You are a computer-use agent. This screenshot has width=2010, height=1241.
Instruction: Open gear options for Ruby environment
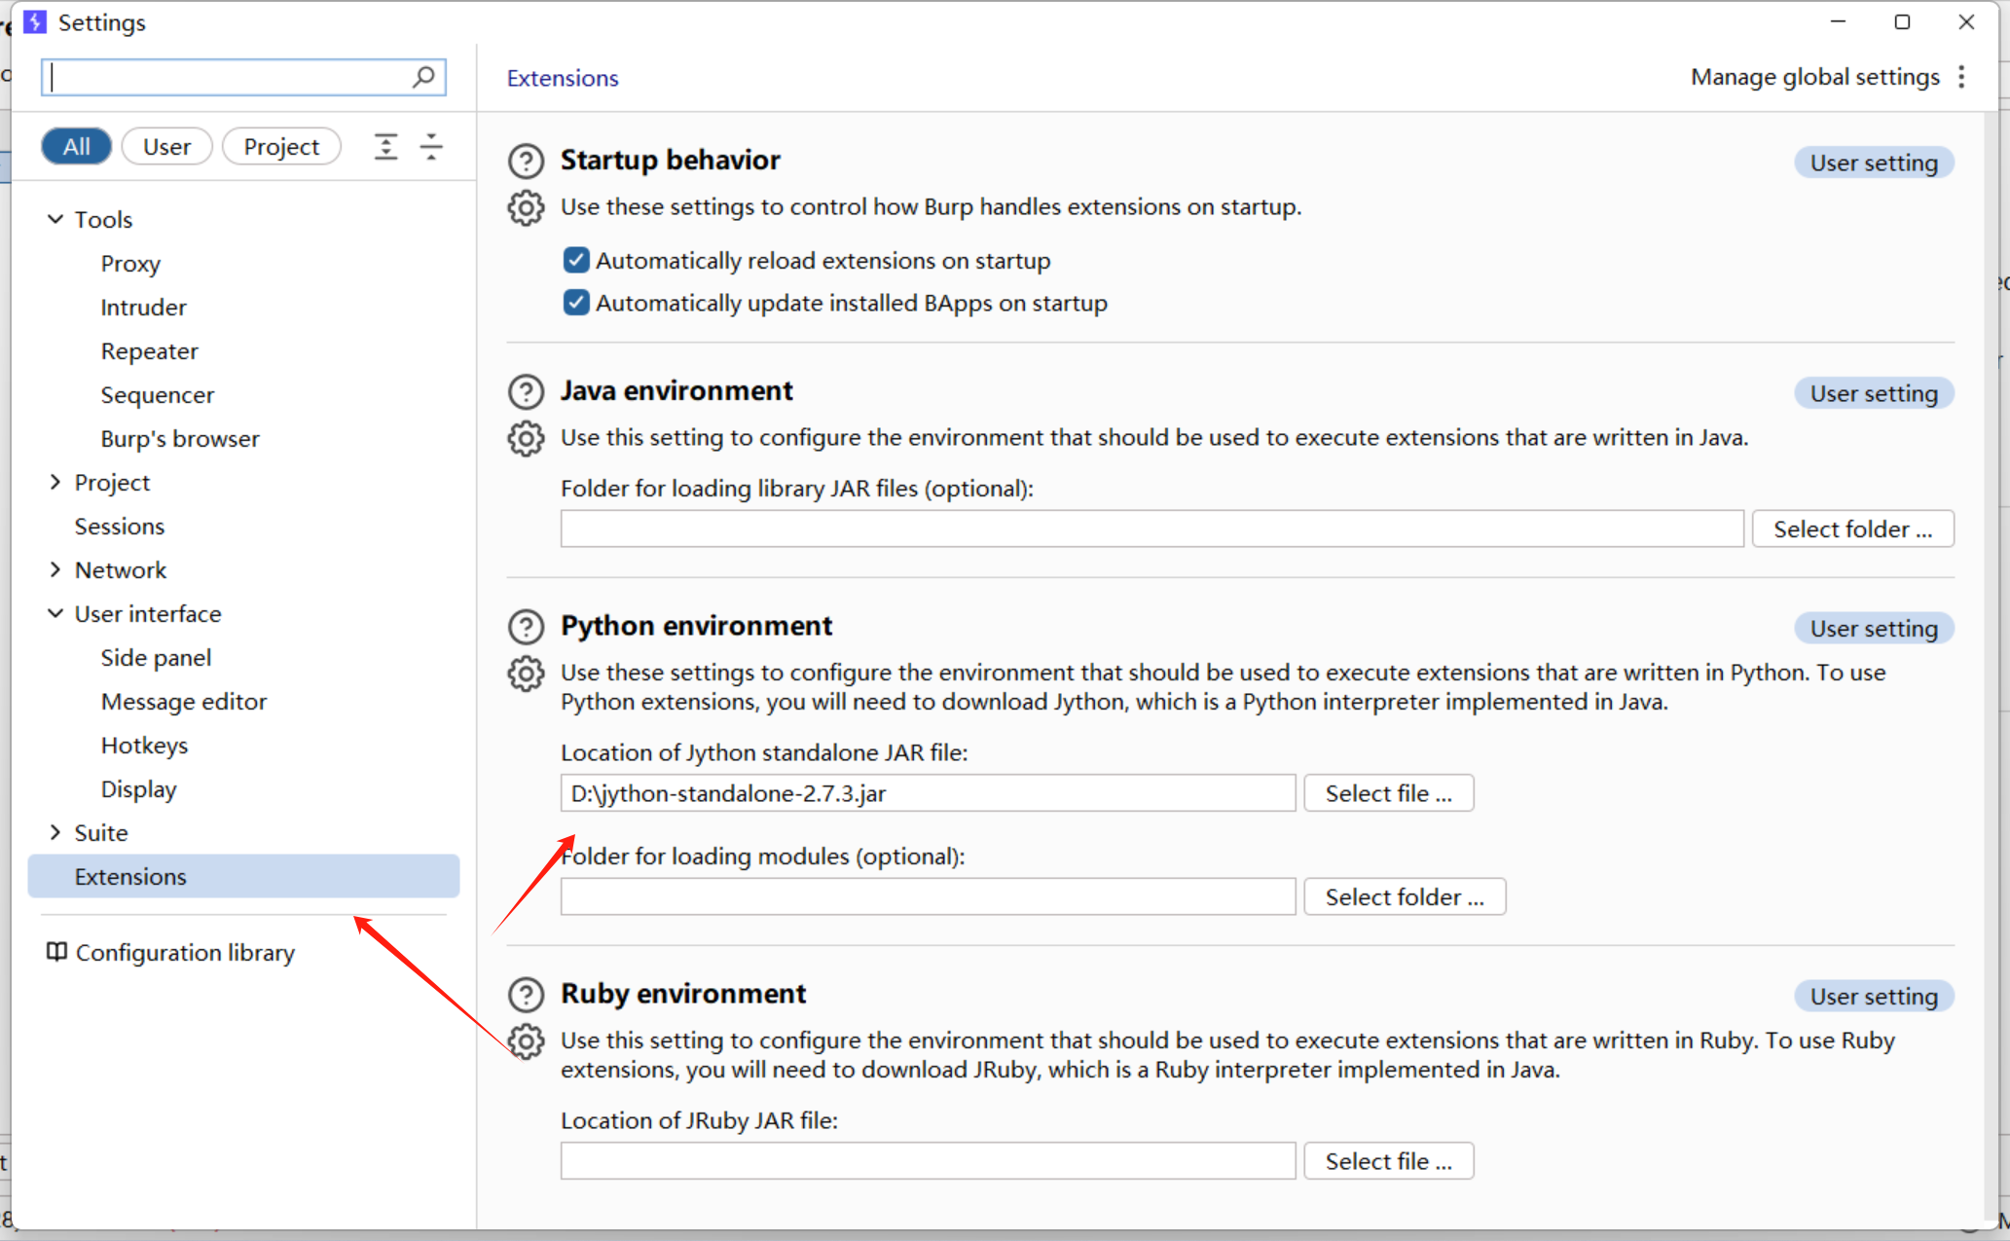(x=526, y=1041)
